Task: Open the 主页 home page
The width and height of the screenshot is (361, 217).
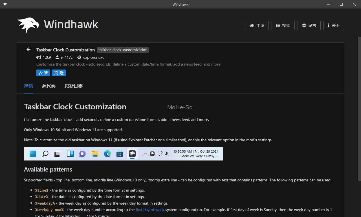Action: click(x=257, y=25)
